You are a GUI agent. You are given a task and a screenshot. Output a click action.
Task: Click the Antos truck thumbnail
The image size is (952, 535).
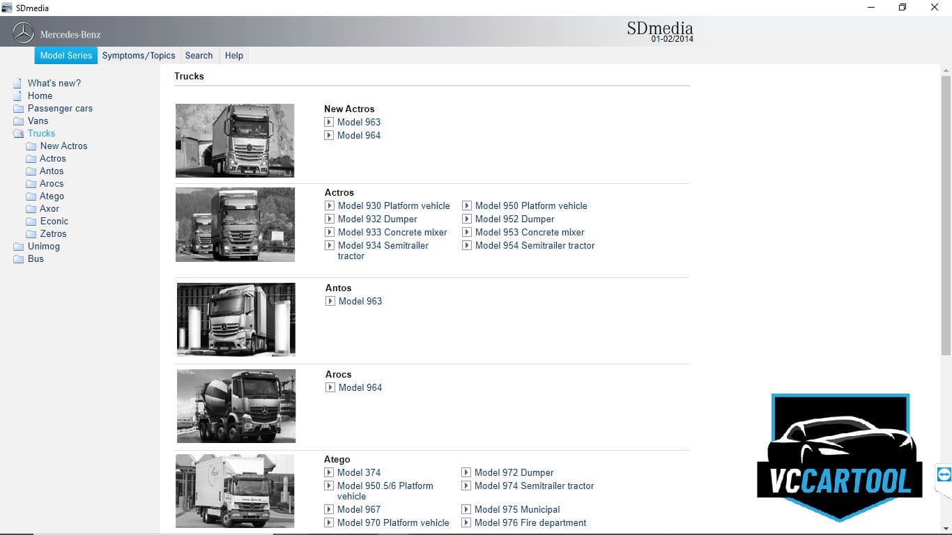236,320
